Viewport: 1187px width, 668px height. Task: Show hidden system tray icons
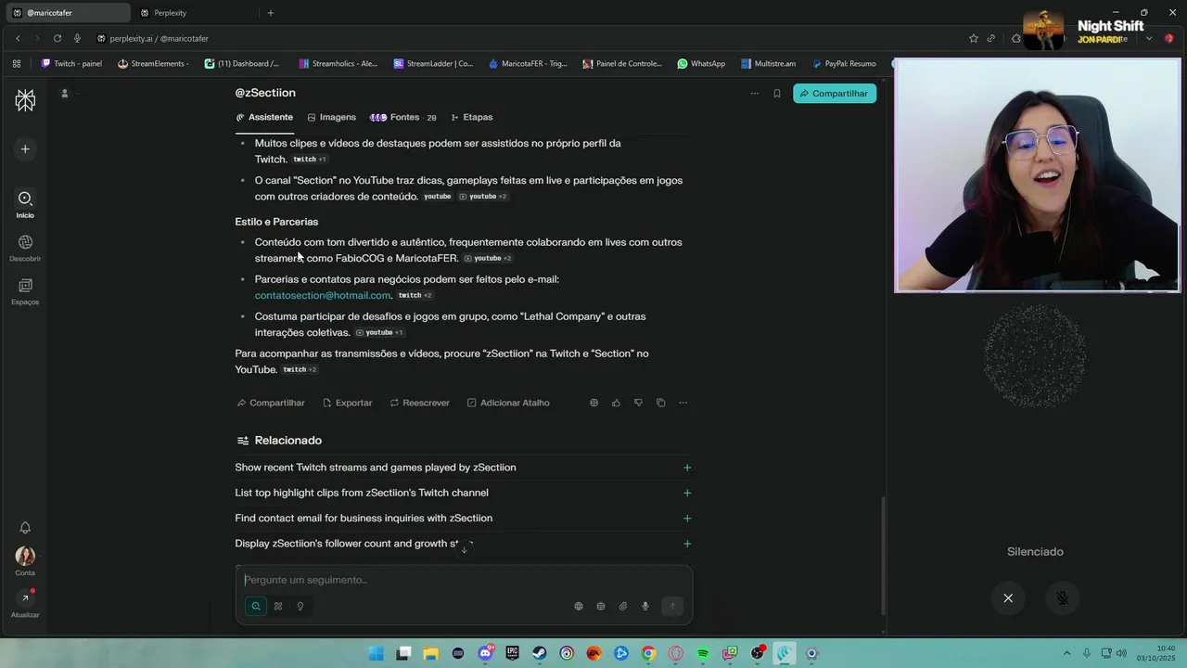[x=1066, y=653]
